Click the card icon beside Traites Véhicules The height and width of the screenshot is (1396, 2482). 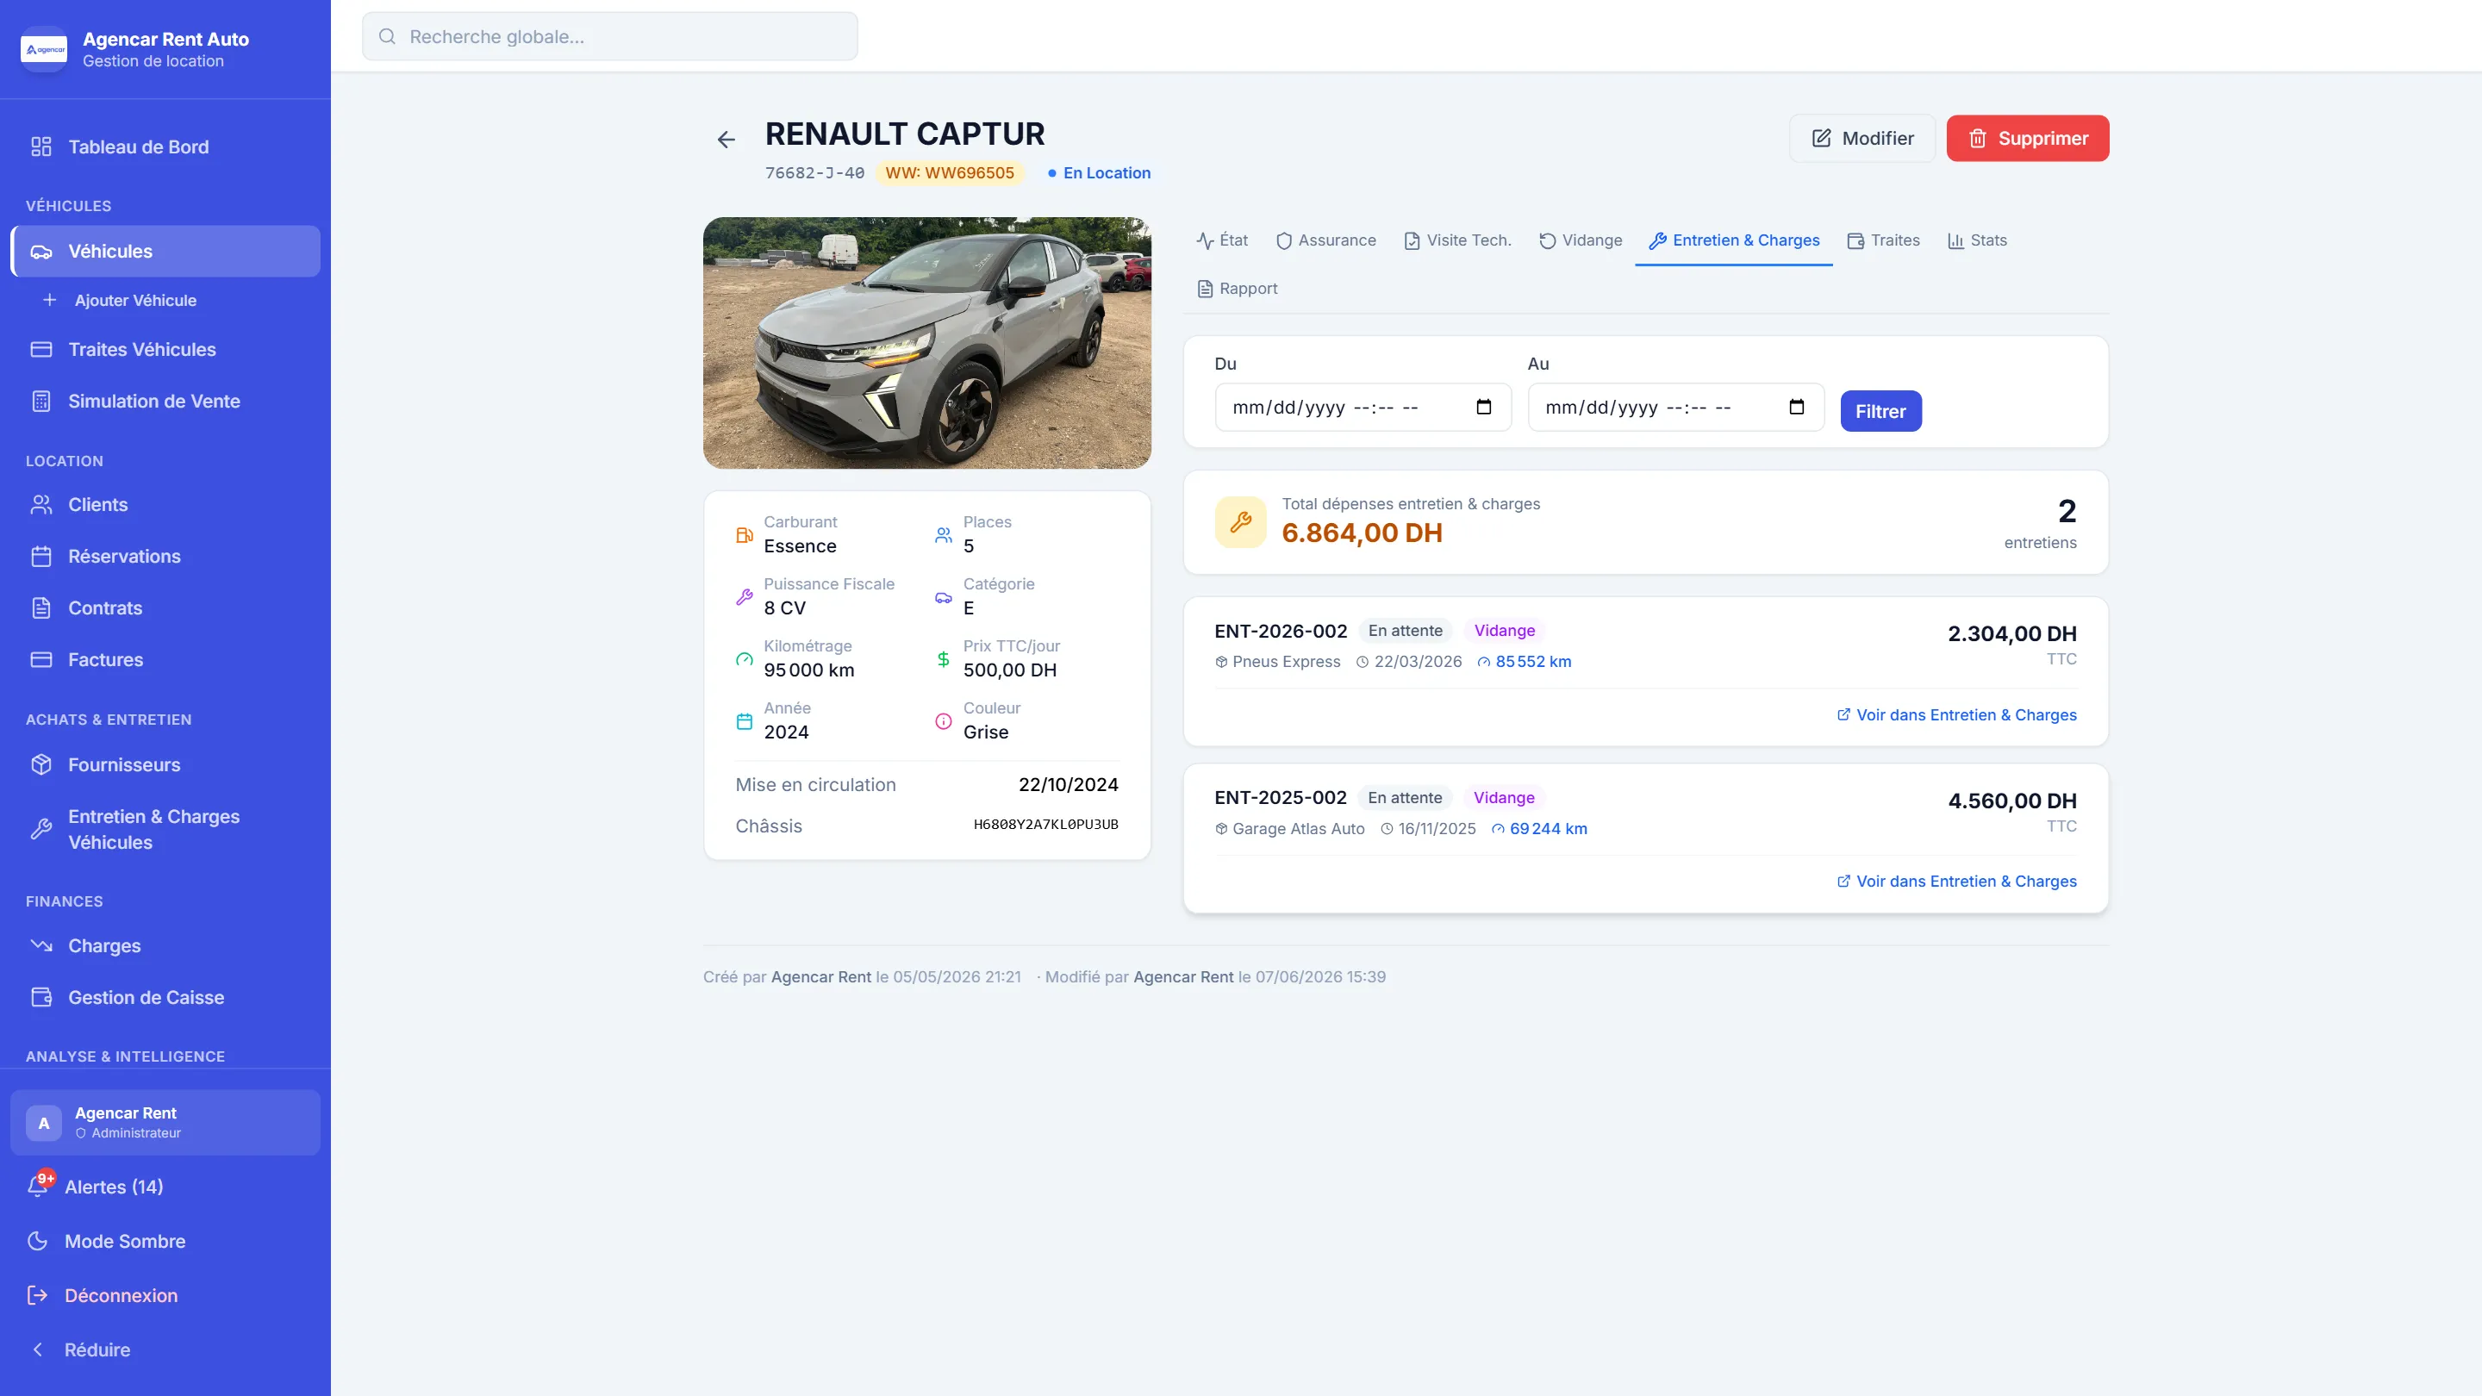[x=41, y=350]
